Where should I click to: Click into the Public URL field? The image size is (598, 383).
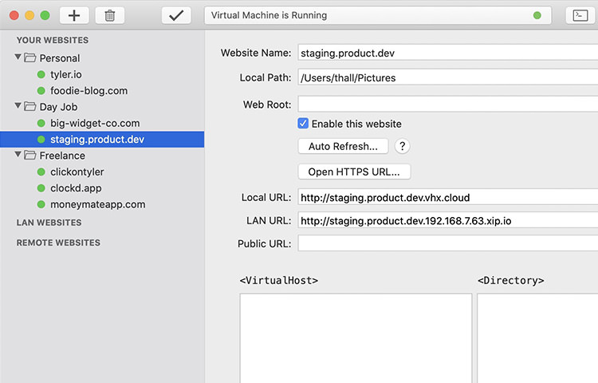pos(448,243)
